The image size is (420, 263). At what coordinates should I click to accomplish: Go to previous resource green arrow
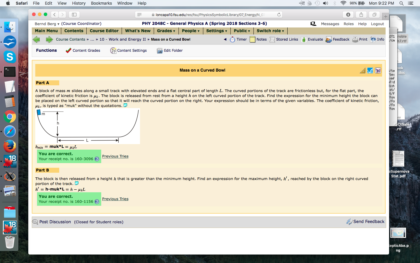(x=36, y=39)
